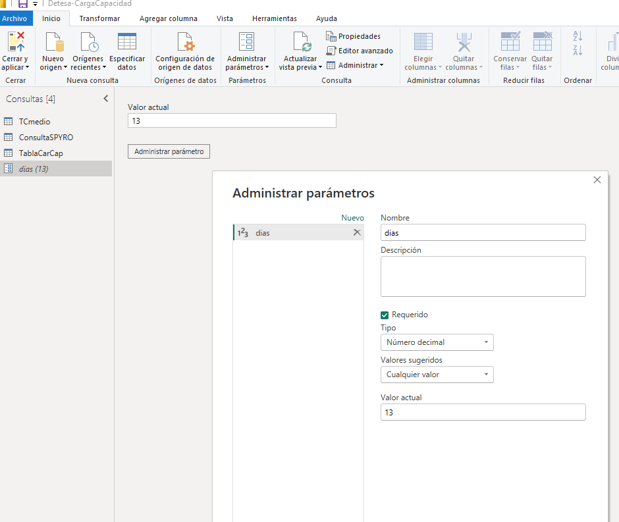Click the Administrar parámetros ribbon icon
Screen dimensions: 619x522
tap(246, 41)
